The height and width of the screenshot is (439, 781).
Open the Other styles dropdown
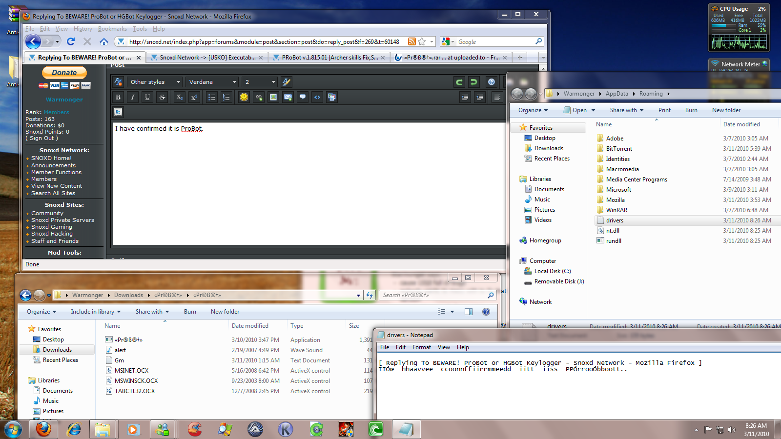[155, 82]
